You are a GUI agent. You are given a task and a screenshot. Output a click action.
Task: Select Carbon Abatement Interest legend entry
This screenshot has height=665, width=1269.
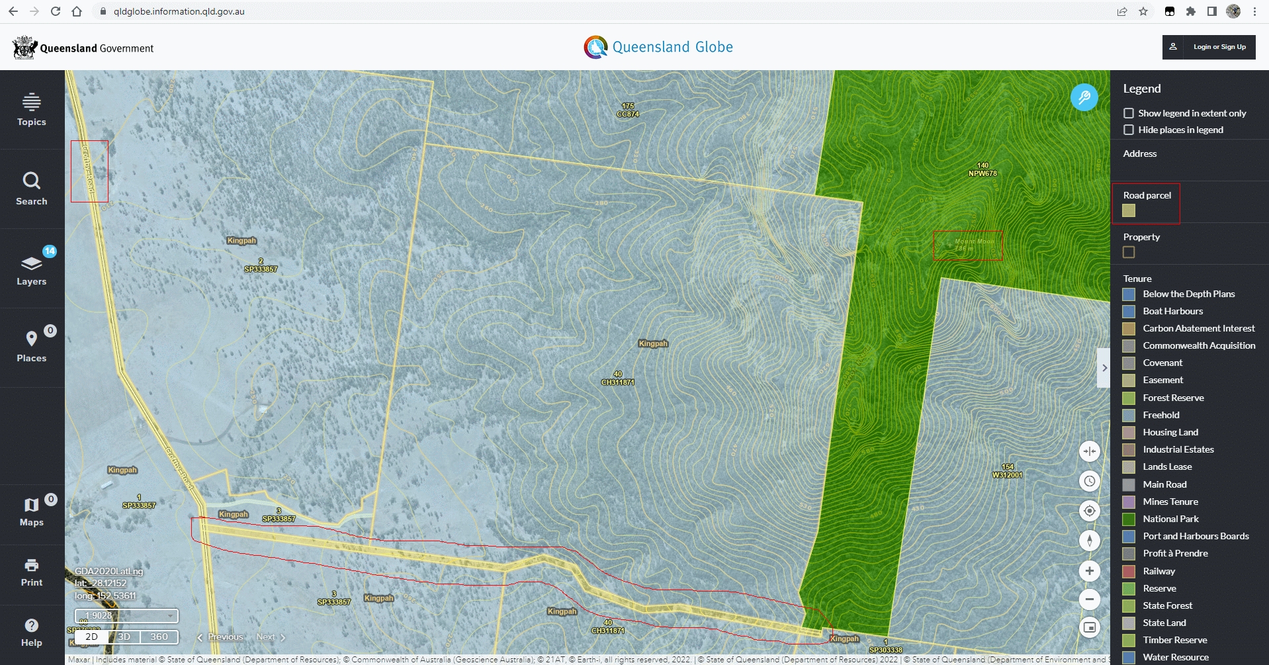pyautogui.click(x=1198, y=328)
